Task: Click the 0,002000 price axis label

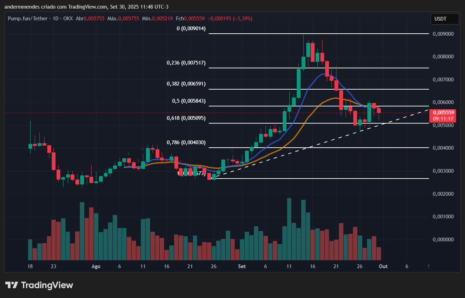Action: (443, 194)
